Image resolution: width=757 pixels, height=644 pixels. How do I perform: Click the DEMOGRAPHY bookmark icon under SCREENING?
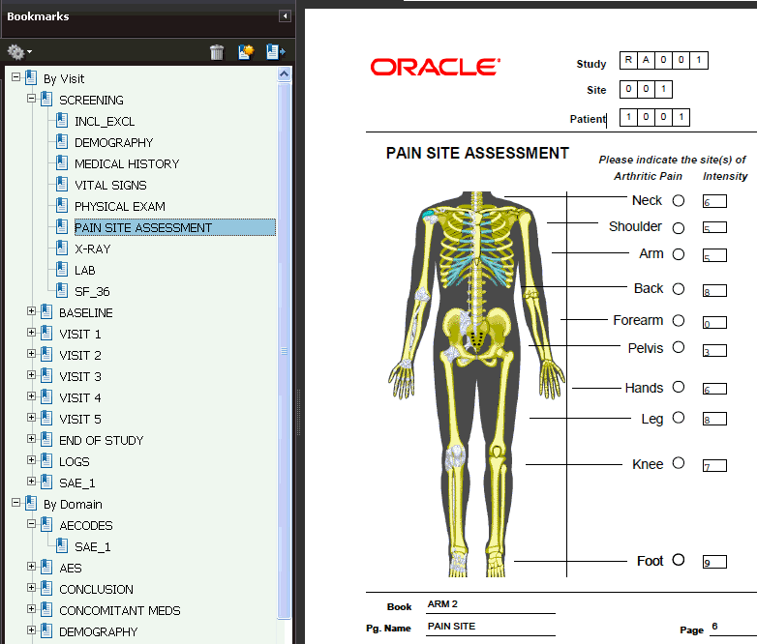click(62, 141)
